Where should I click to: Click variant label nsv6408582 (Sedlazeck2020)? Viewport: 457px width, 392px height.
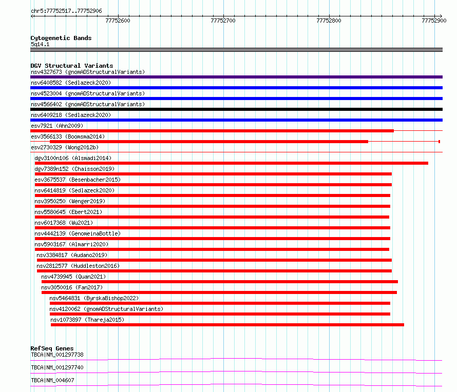click(71, 83)
